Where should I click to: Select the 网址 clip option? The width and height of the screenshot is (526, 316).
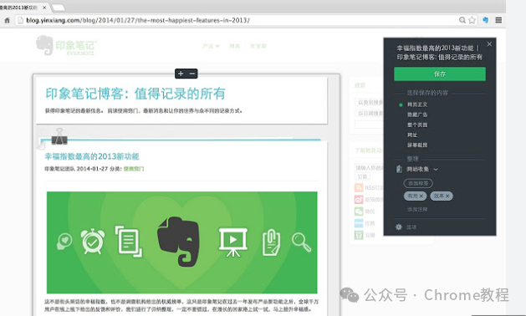[x=412, y=135]
